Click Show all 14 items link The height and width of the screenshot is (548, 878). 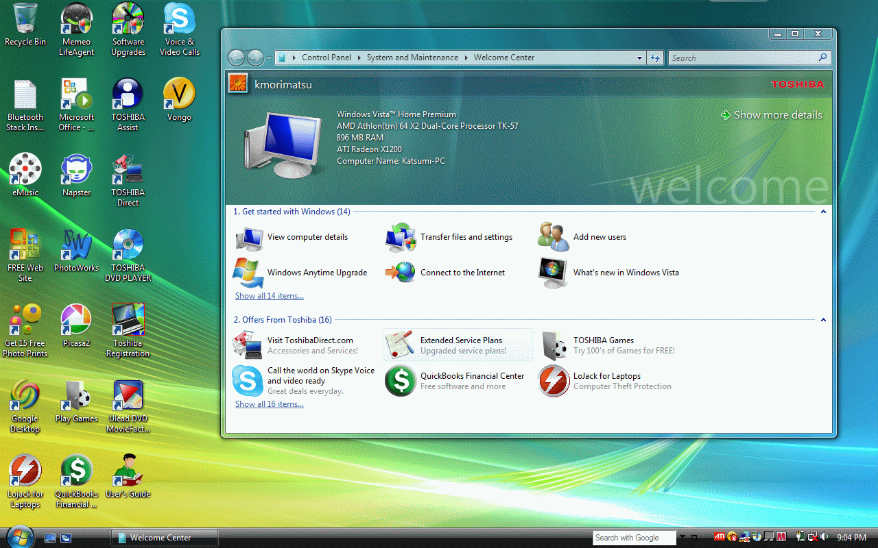pyautogui.click(x=270, y=296)
